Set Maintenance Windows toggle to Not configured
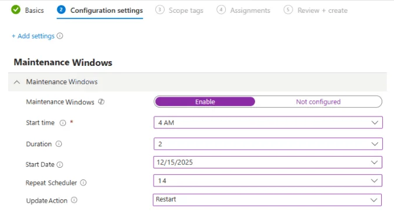 [318, 101]
